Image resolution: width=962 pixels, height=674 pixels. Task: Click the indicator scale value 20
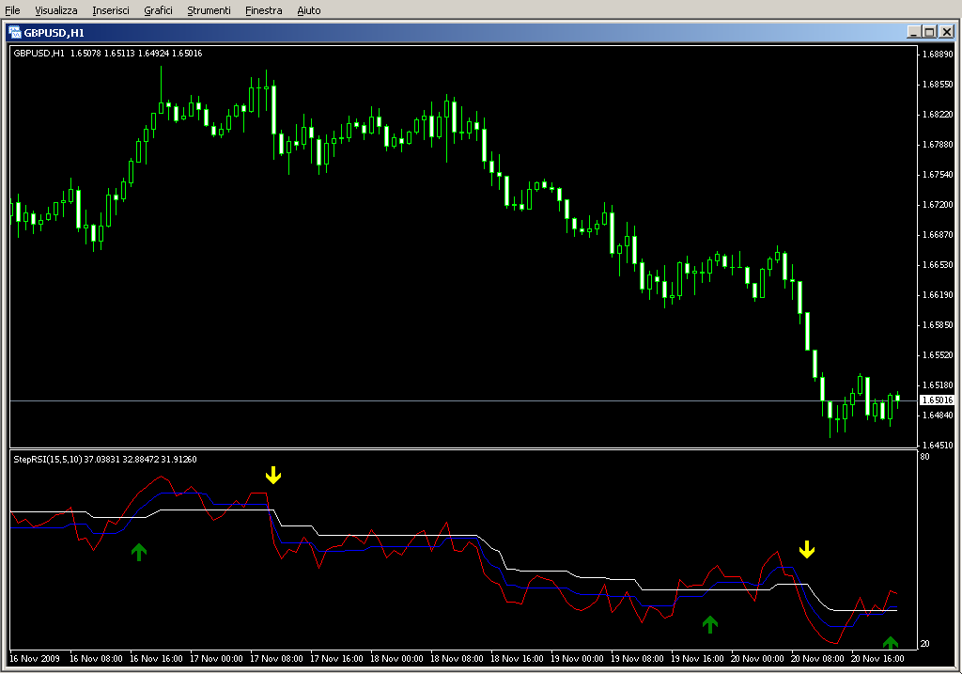[924, 643]
